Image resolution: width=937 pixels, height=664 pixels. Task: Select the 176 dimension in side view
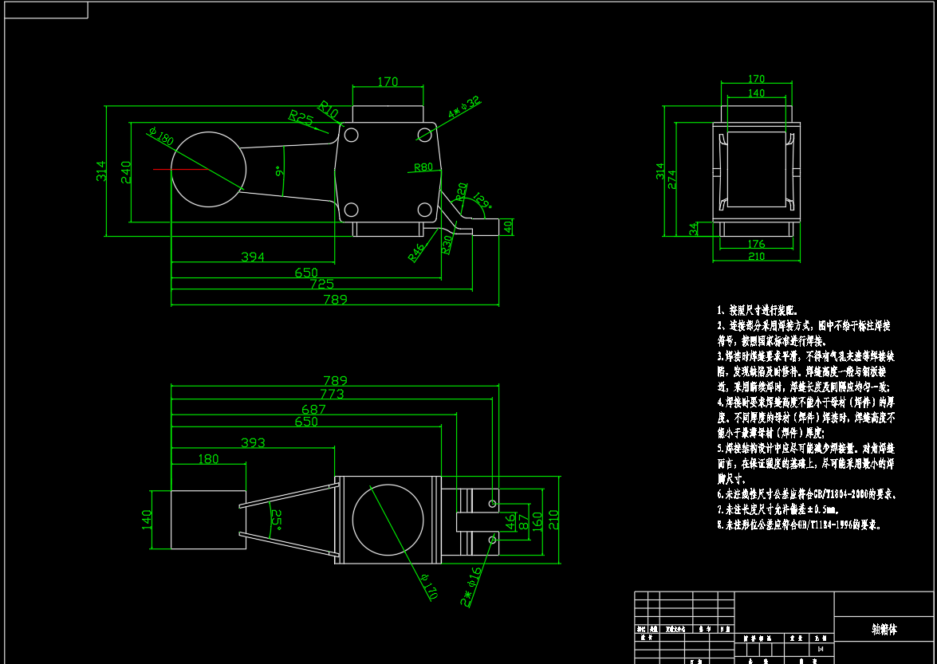click(756, 244)
